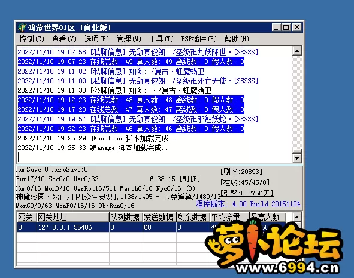Viewport: 354px width, 278px height.
Task: Click the 刷怪:20893 status text
Action: [241, 172]
